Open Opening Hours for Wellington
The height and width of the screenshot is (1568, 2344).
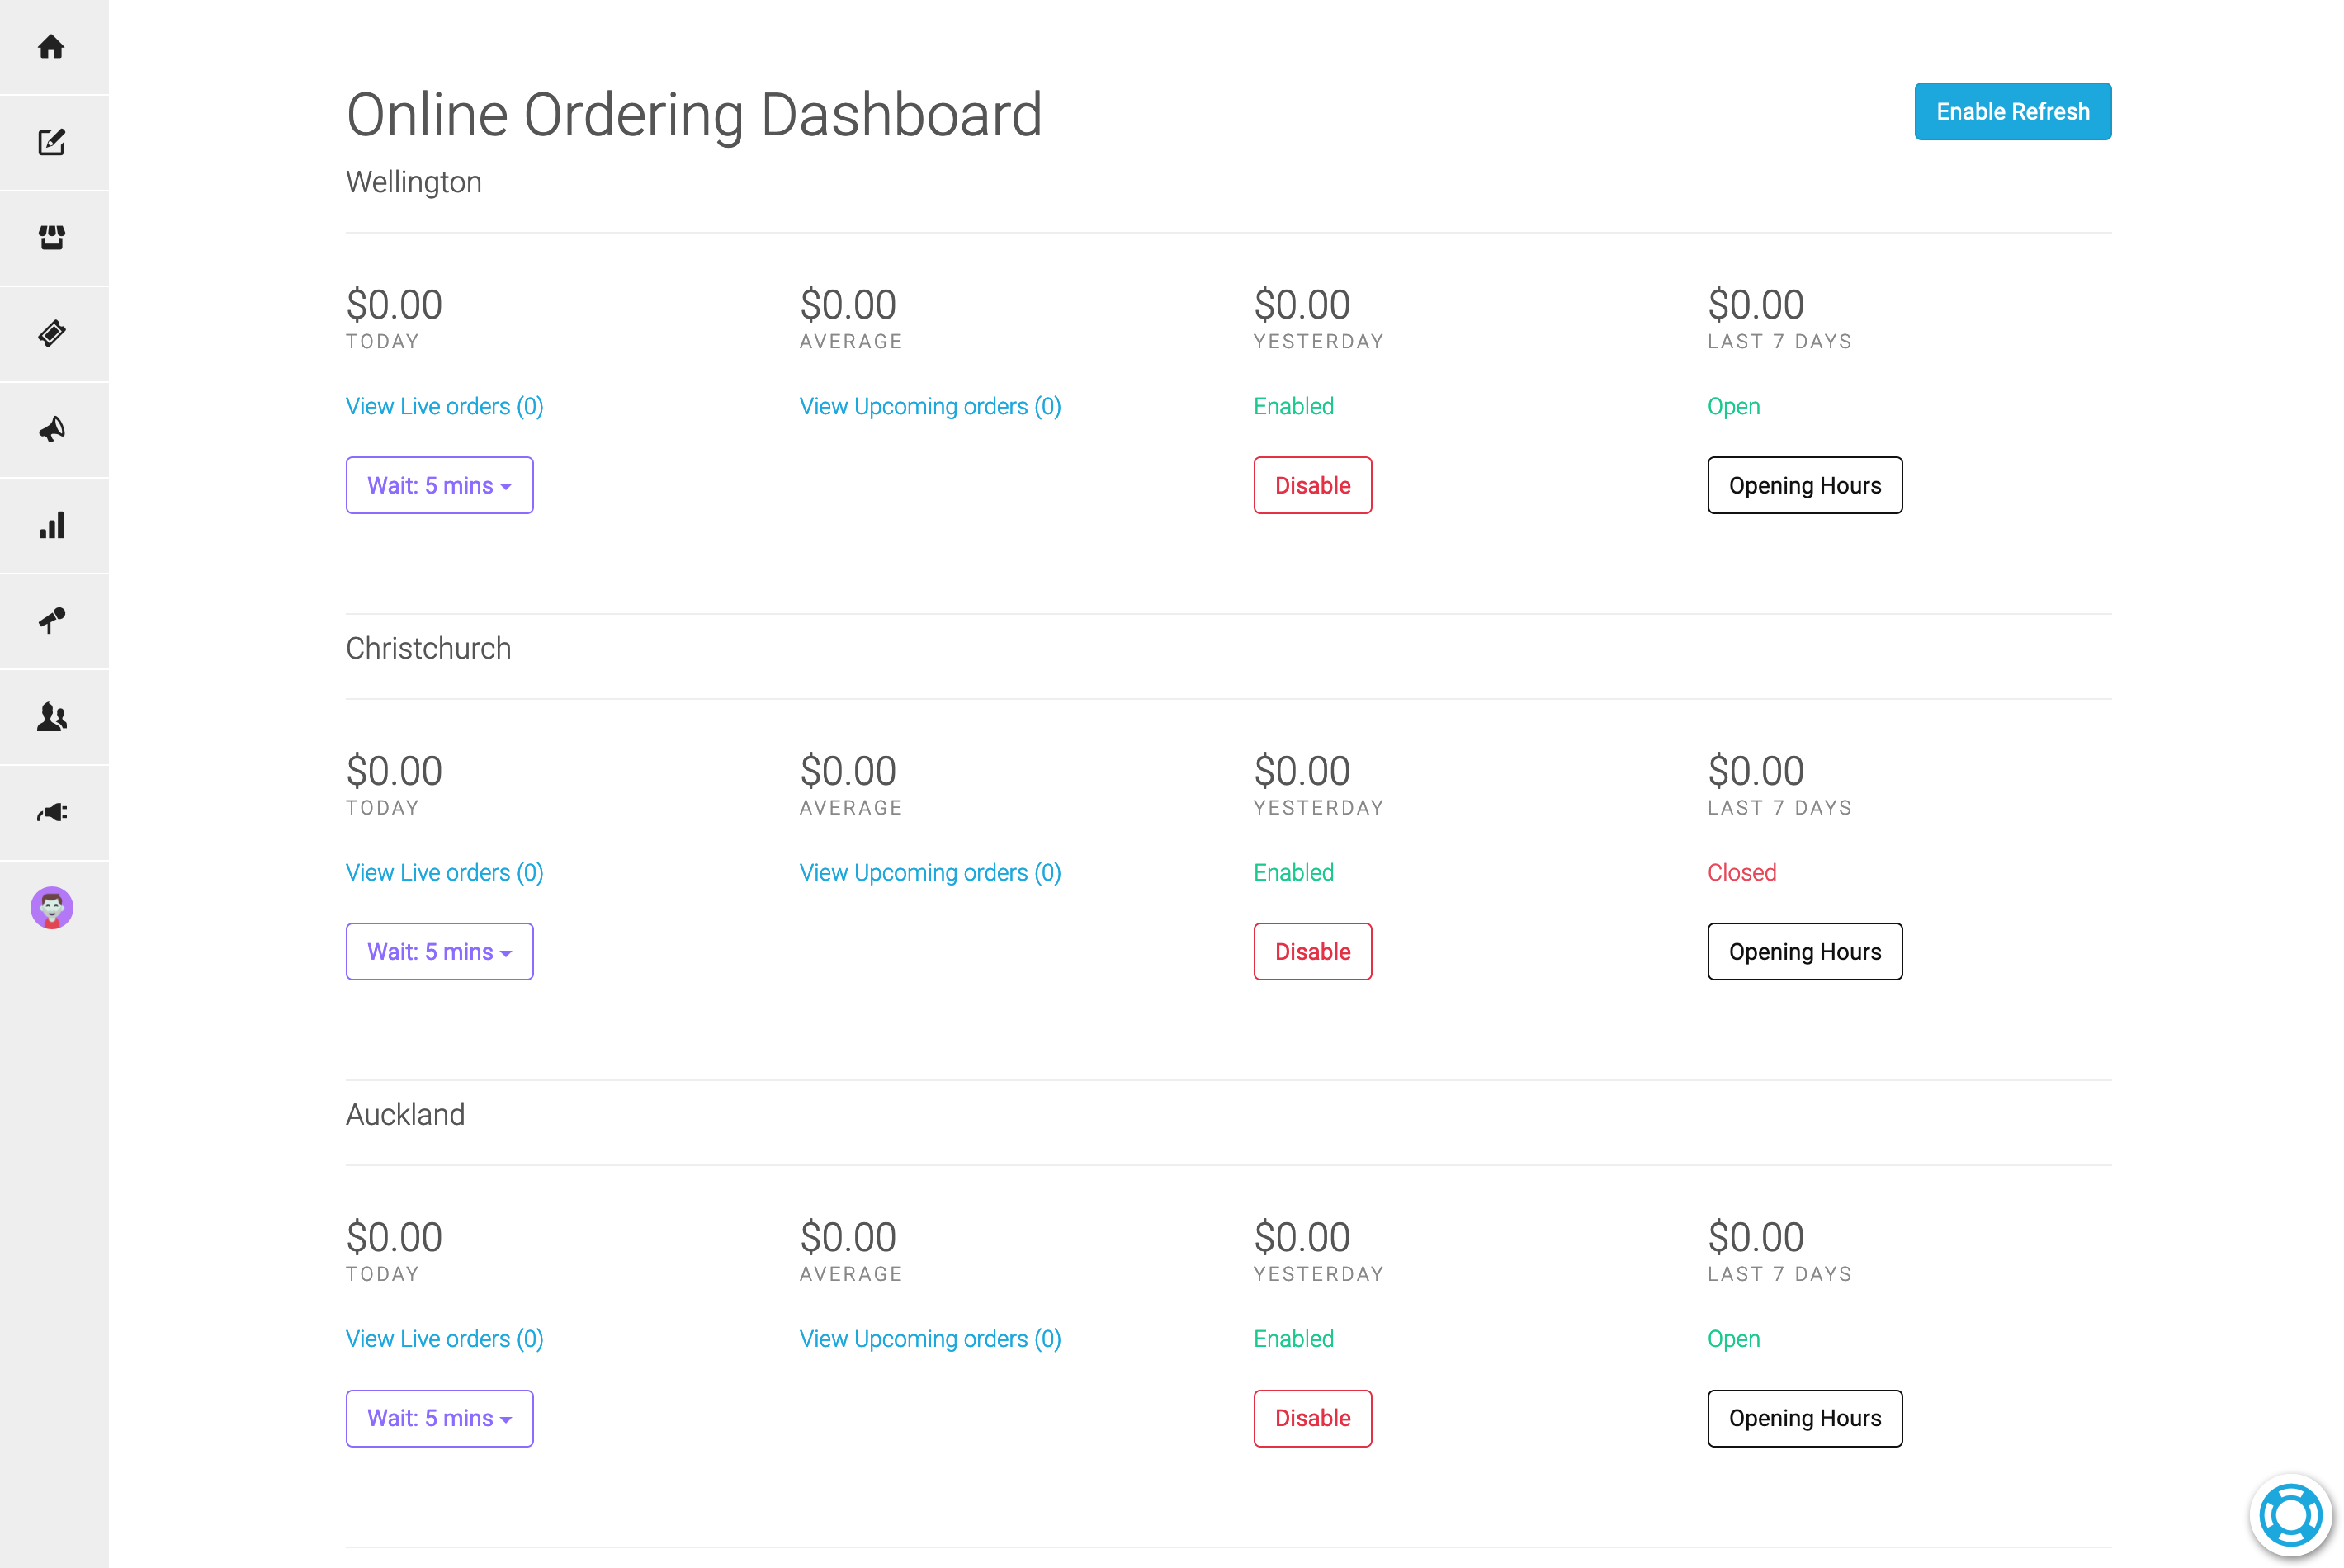[1803, 484]
